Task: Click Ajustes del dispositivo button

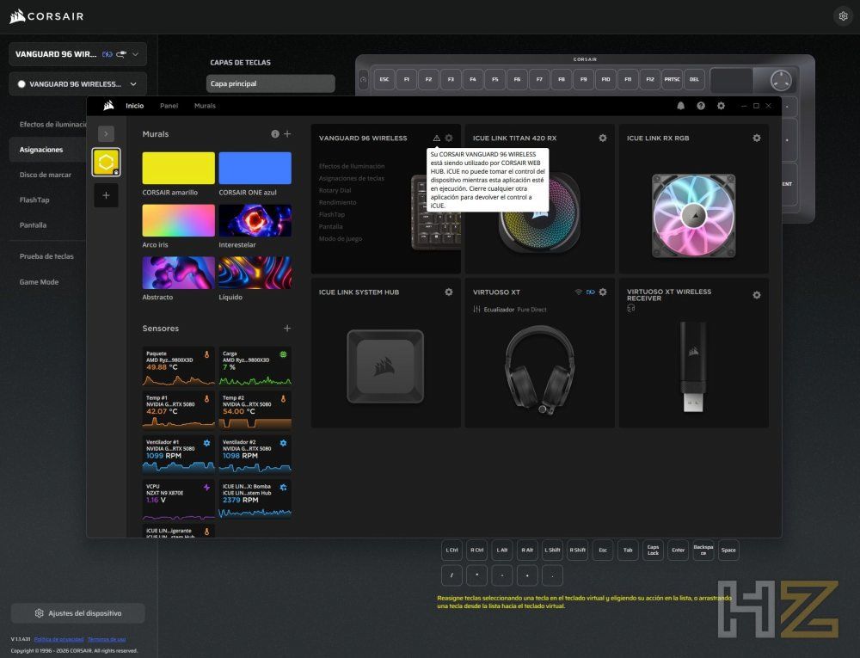Action: point(78,613)
